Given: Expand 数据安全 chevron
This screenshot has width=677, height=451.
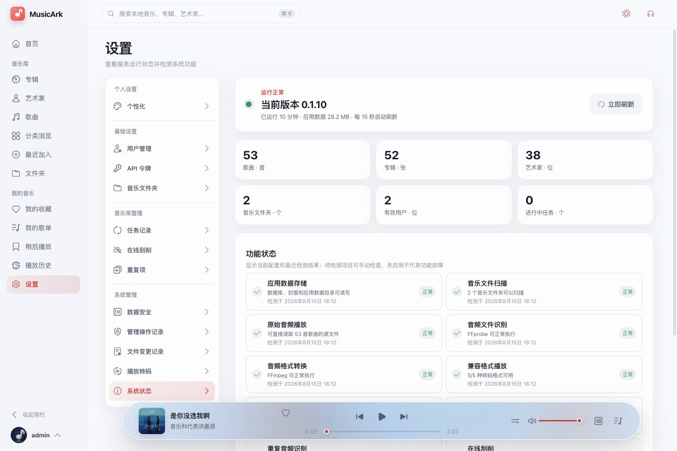Looking at the screenshot, I should coord(207,312).
